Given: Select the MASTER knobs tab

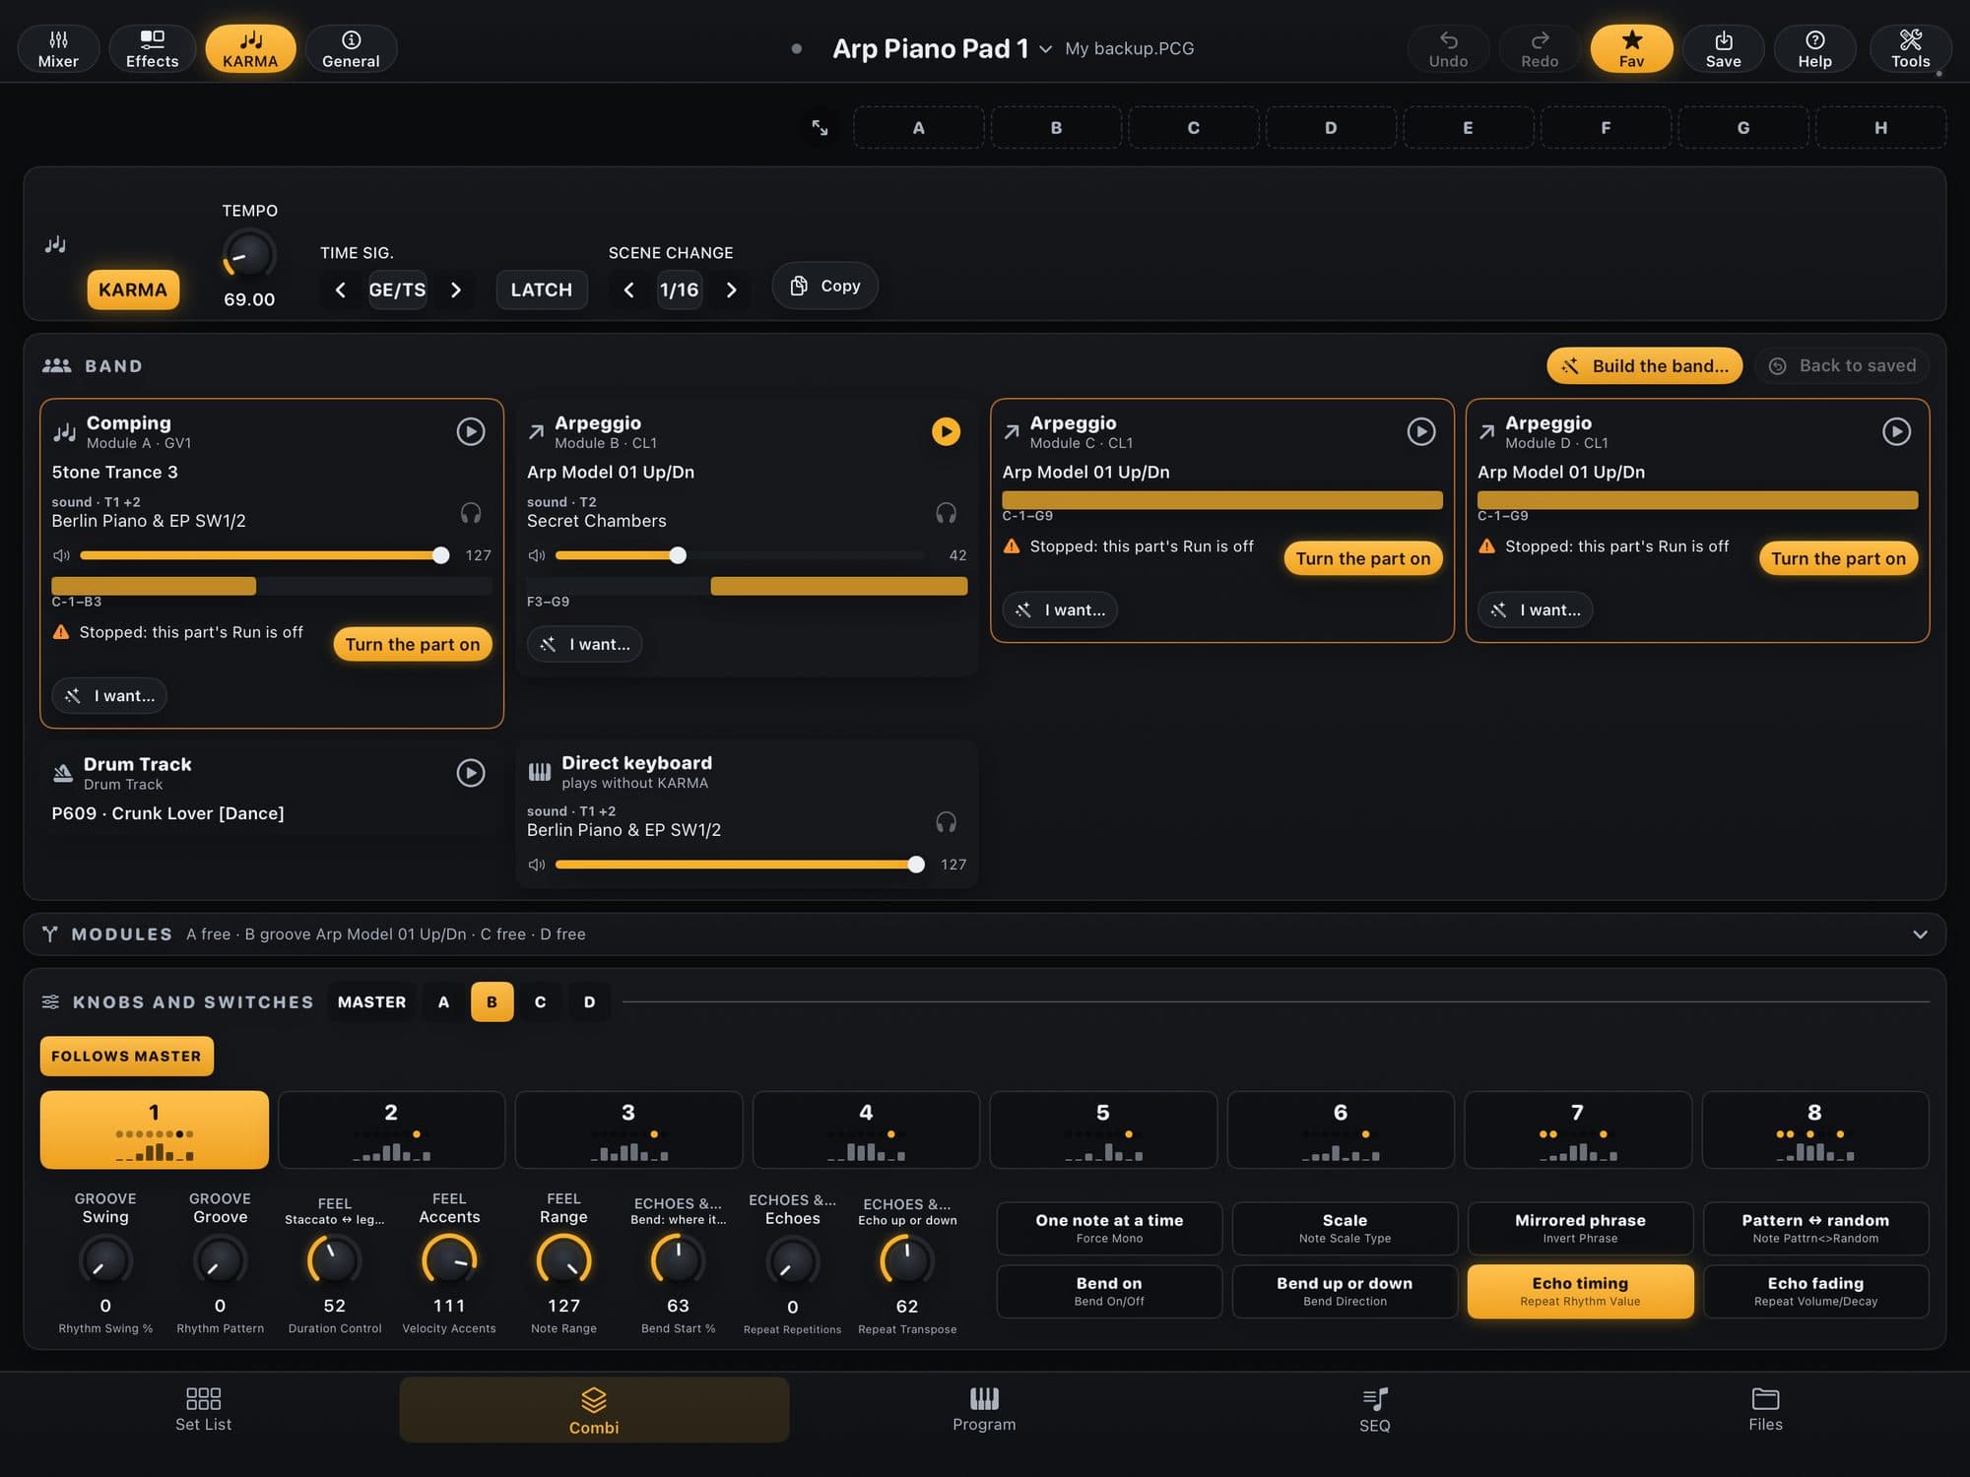Looking at the screenshot, I should click(371, 1001).
